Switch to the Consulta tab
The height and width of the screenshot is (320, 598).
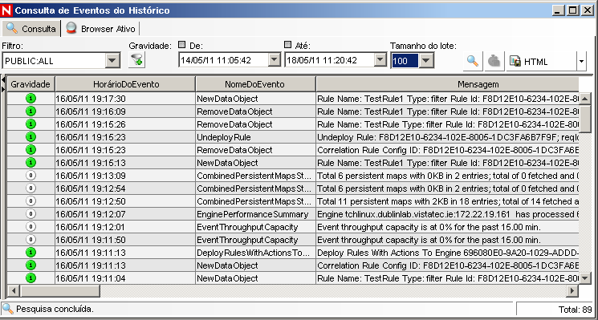coord(31,29)
